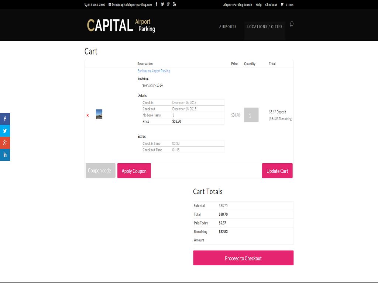The image size is (378, 283).
Task: Click the Google Plus icon in the top bar
Action: point(168,4)
